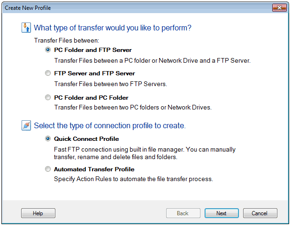Switch to Automated Transfer Profile radio button
Screen dimensions: 291x226
coord(48,169)
